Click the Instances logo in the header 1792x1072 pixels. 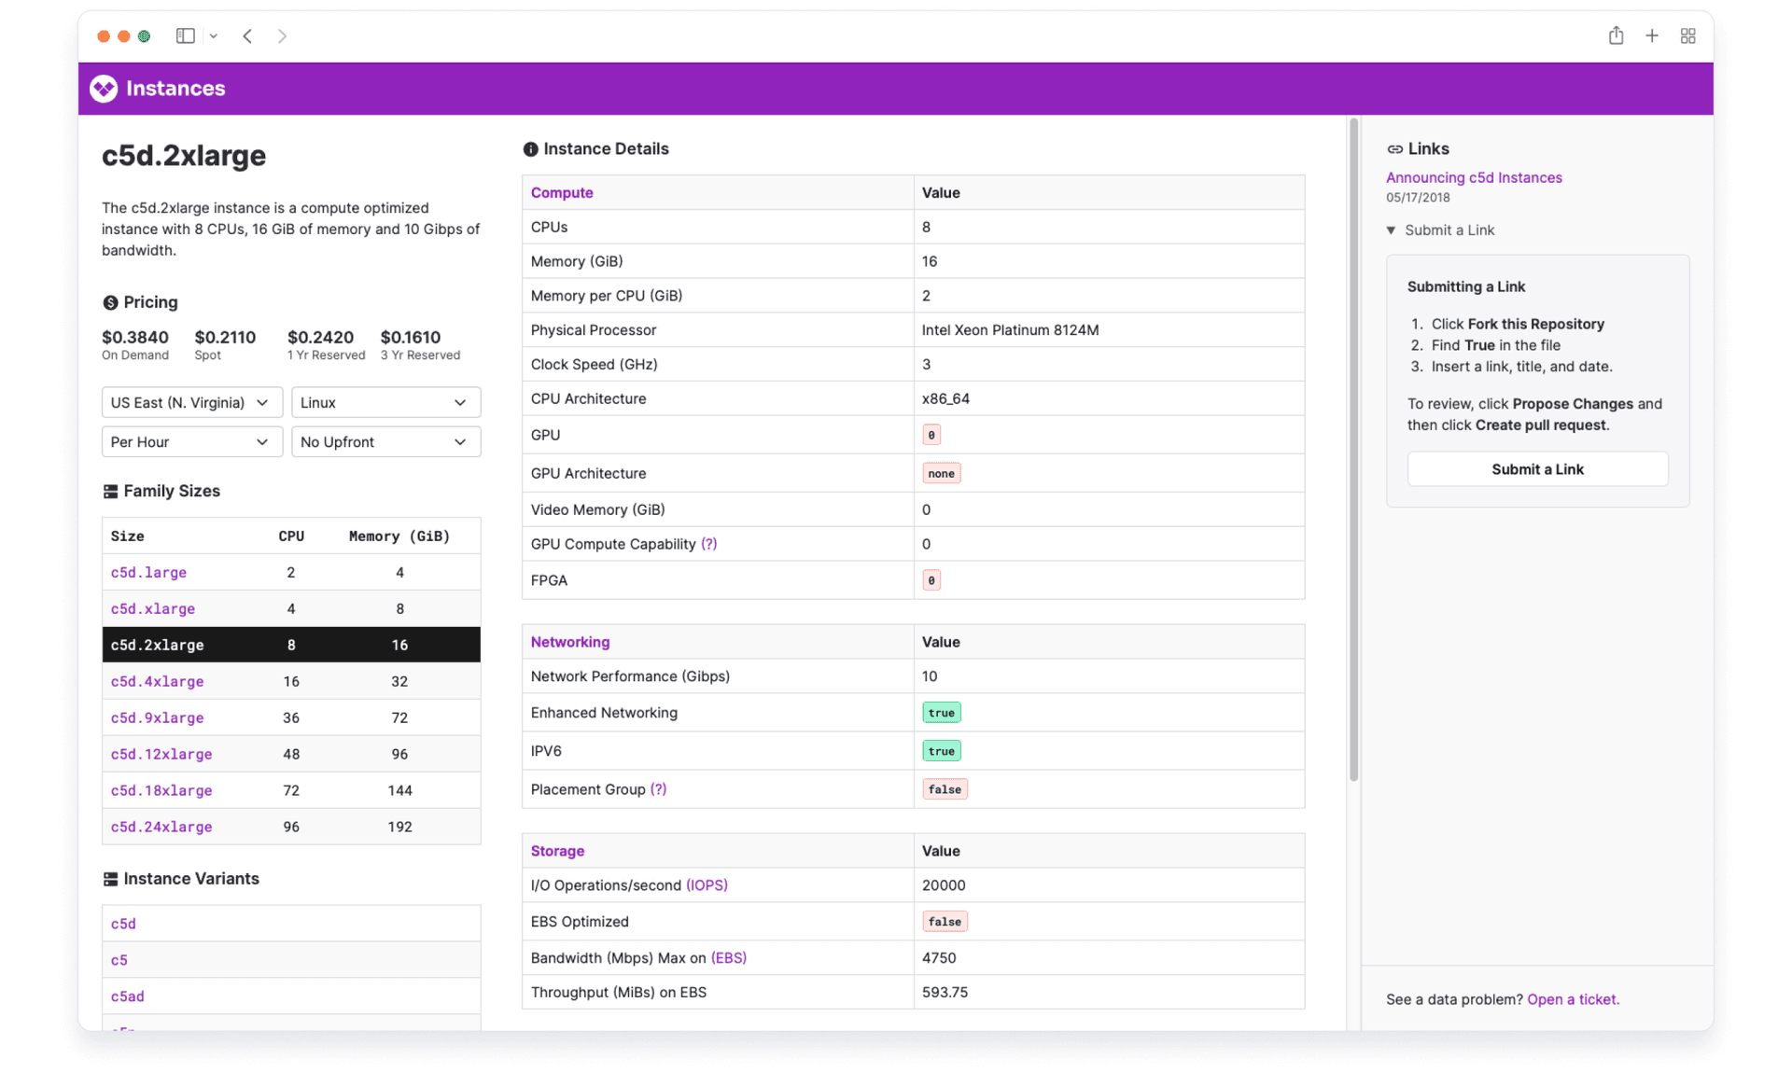click(x=104, y=89)
